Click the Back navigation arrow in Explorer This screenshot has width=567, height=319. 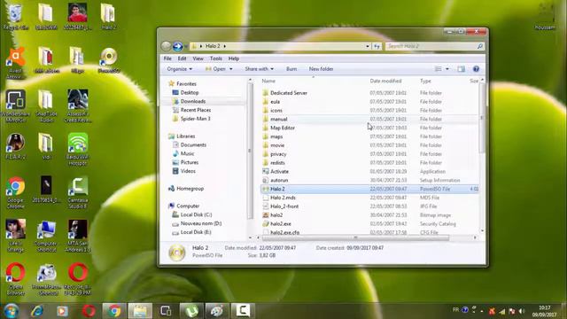[x=166, y=46]
